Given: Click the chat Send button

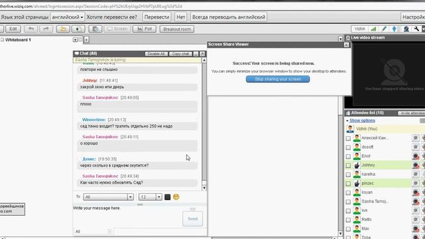Looking at the screenshot, I should pos(193,218).
